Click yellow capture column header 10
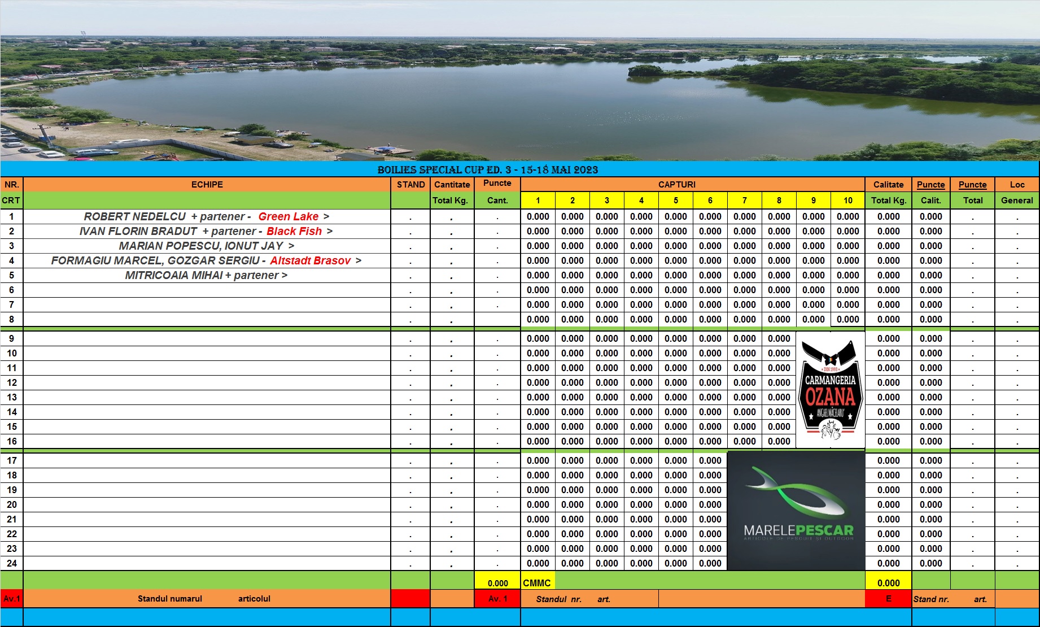The height and width of the screenshot is (627, 1040). [x=848, y=201]
